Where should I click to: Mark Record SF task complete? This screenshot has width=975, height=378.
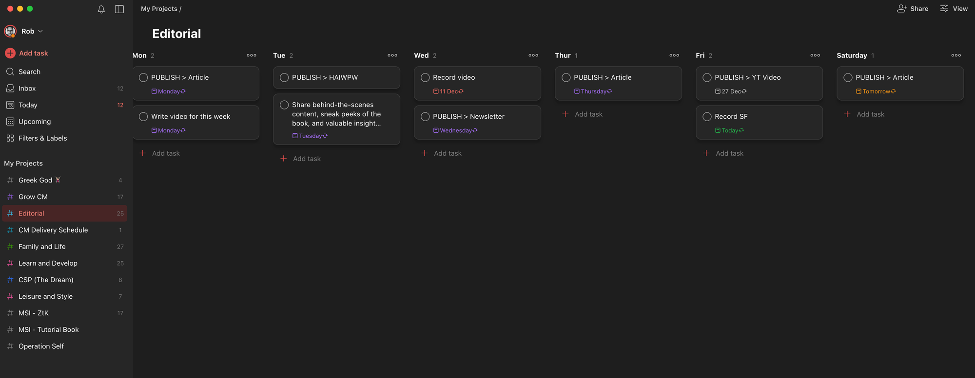pyautogui.click(x=707, y=116)
